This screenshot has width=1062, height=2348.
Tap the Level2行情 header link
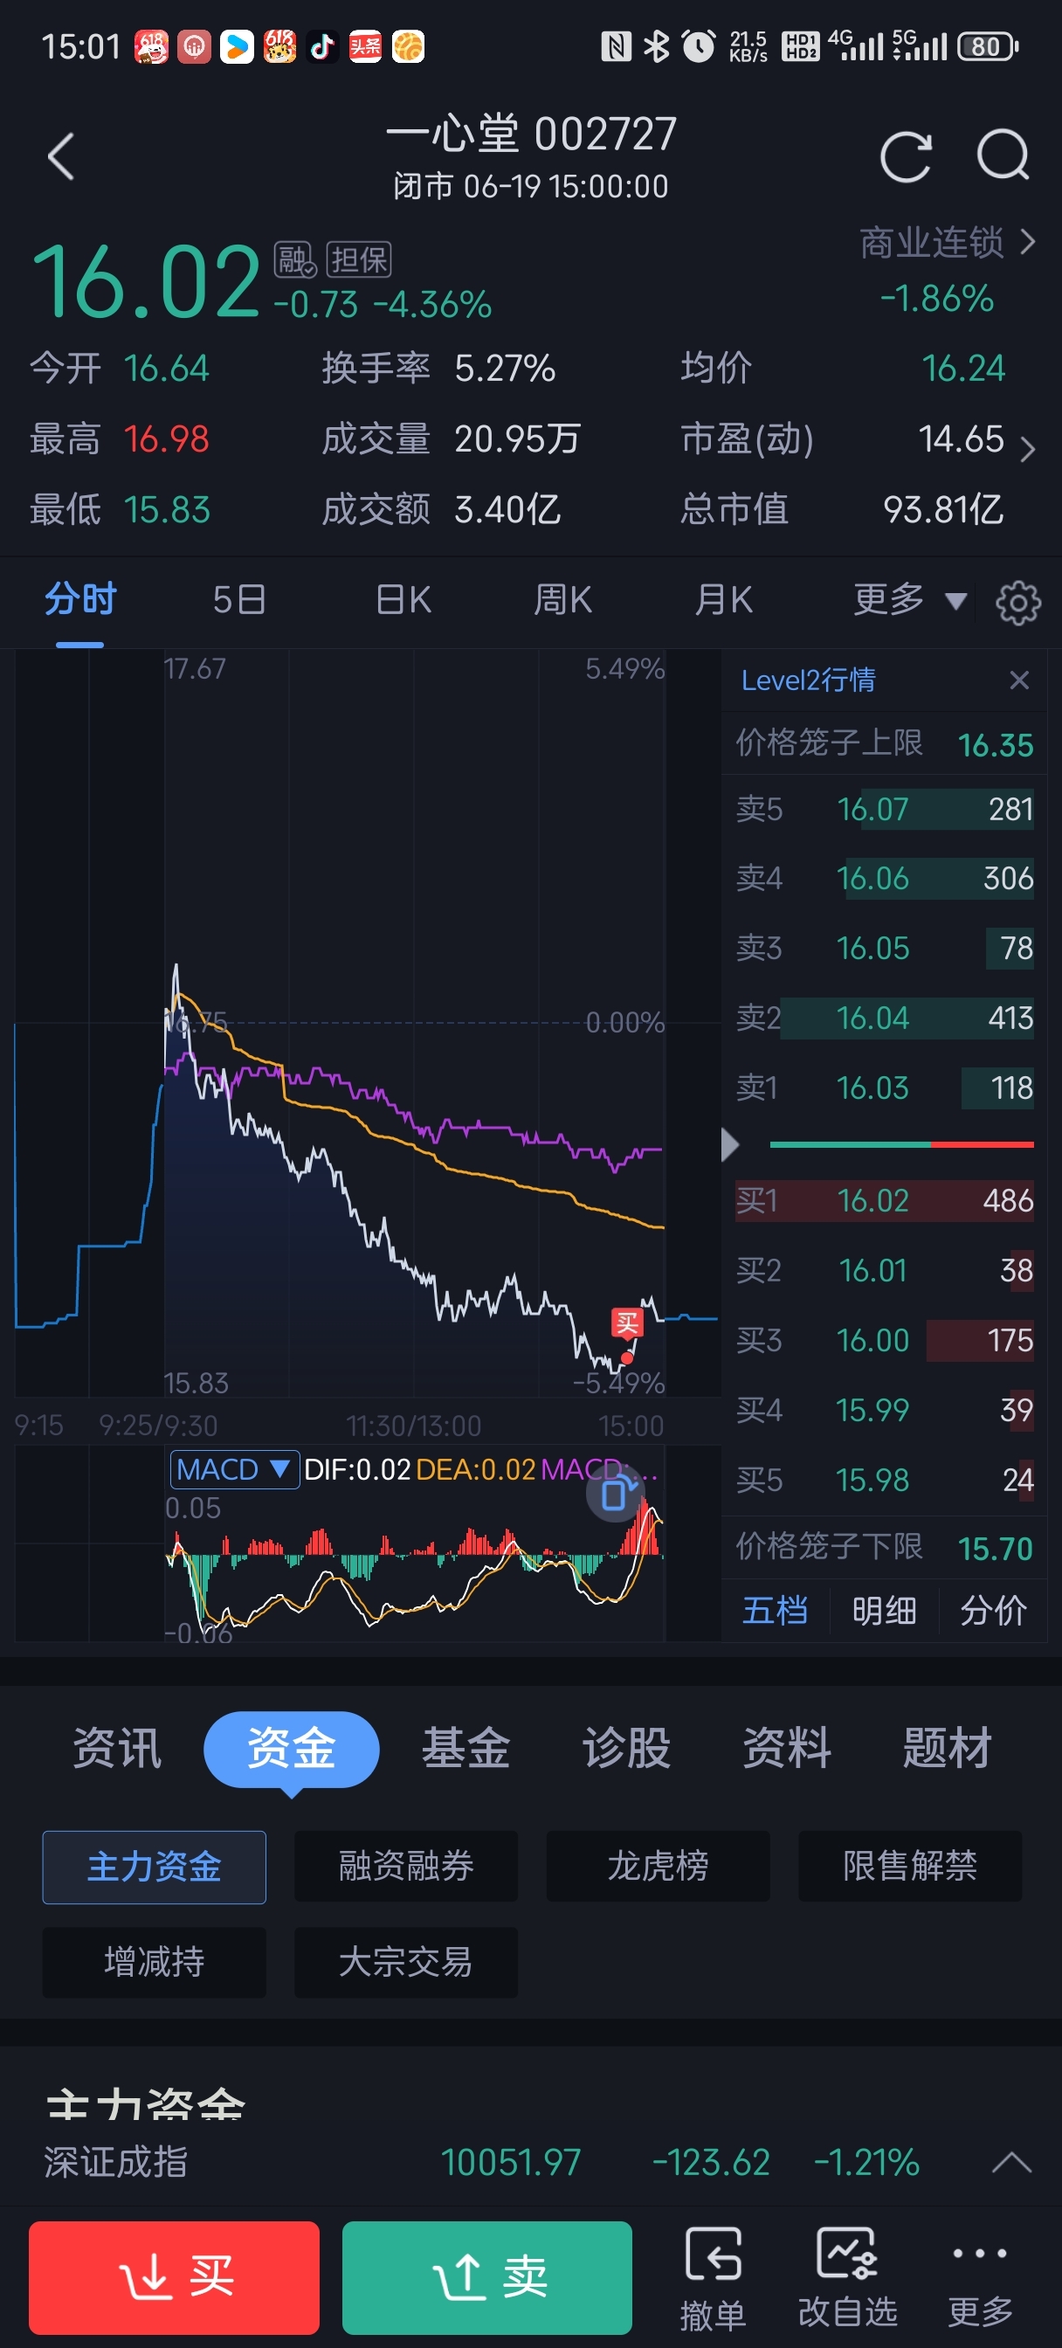(808, 680)
